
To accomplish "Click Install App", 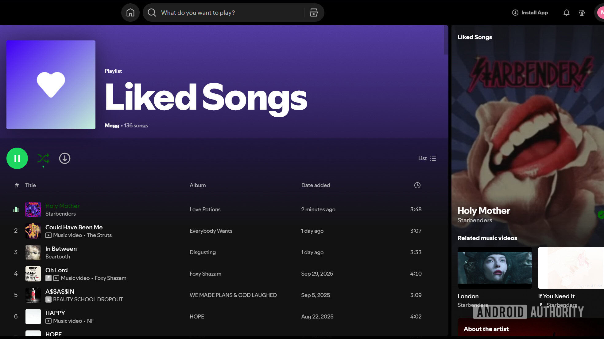I will pyautogui.click(x=529, y=13).
